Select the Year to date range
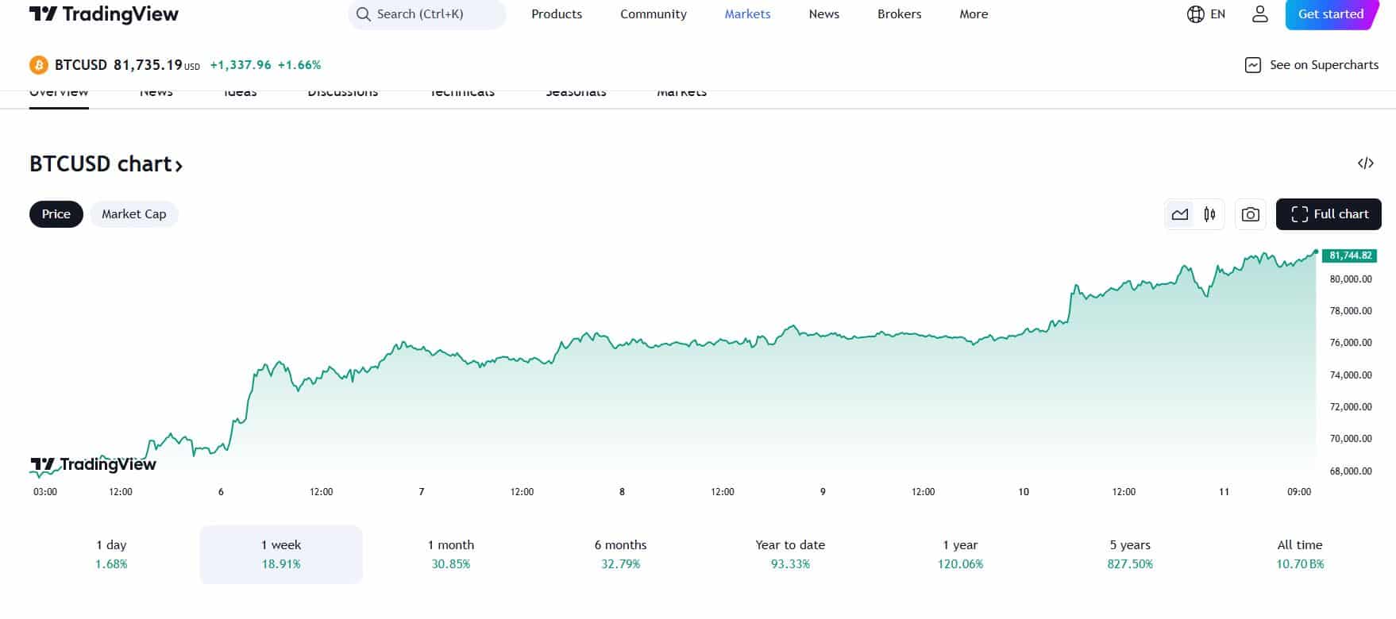The height and width of the screenshot is (619, 1396). [790, 554]
